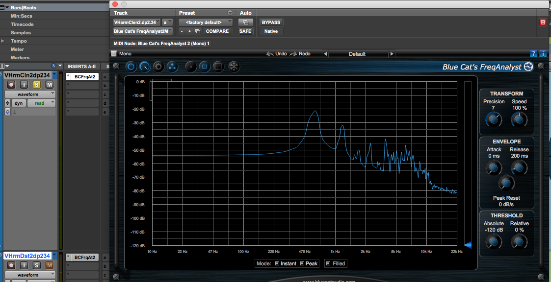The width and height of the screenshot is (551, 282).
Task: Click the clock icon above track list
Action: tap(53, 66)
